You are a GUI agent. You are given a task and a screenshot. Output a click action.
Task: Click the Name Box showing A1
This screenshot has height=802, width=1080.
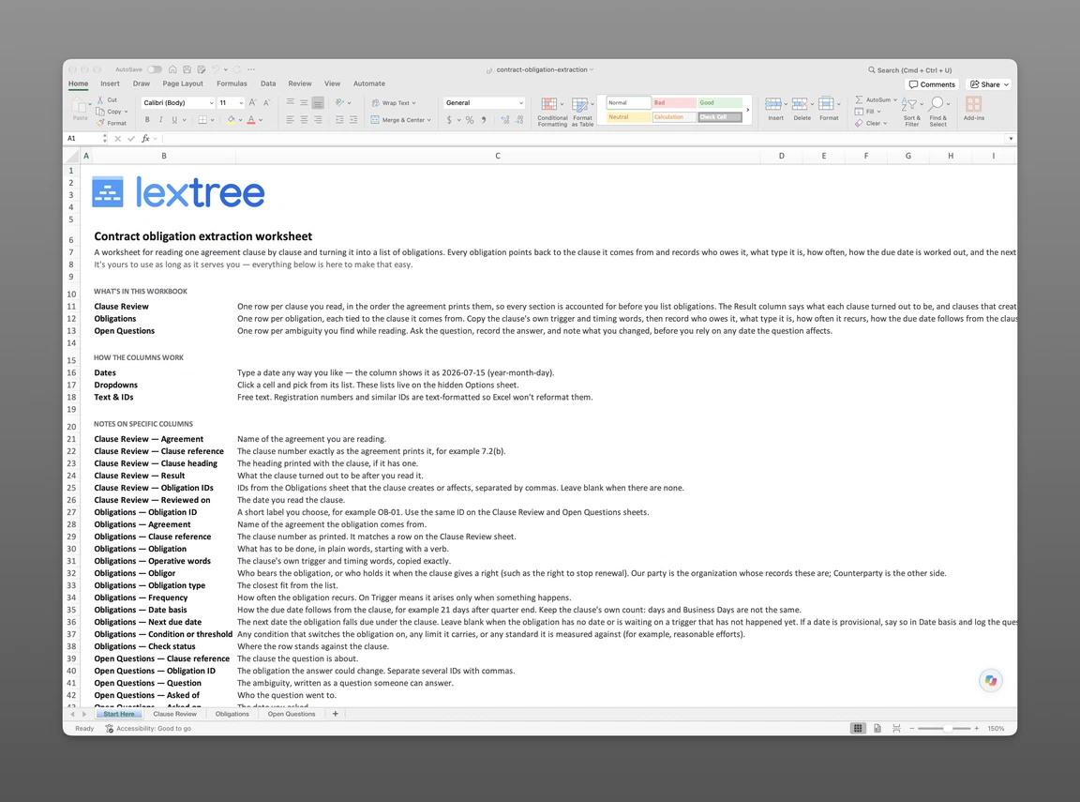tap(84, 139)
